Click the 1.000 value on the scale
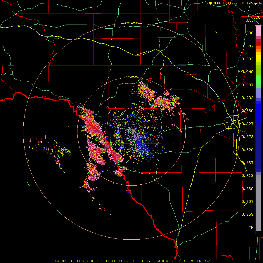Image resolution: width=263 pixels, height=263 pixels. click(248, 33)
